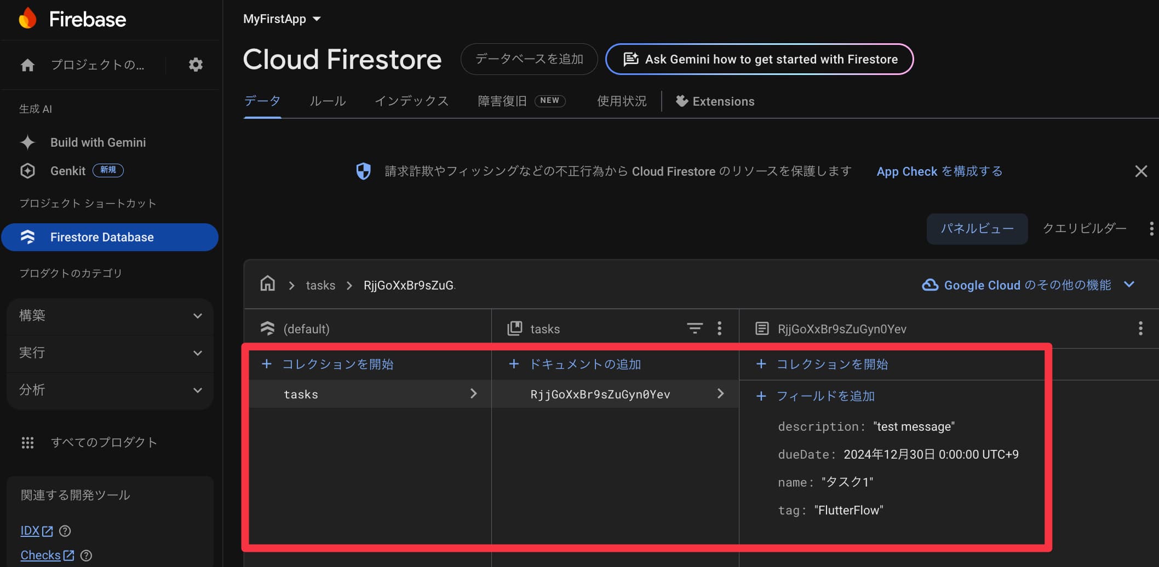1159x567 pixels.
Task: Click フィールドを追加 button
Action: pyautogui.click(x=816, y=396)
